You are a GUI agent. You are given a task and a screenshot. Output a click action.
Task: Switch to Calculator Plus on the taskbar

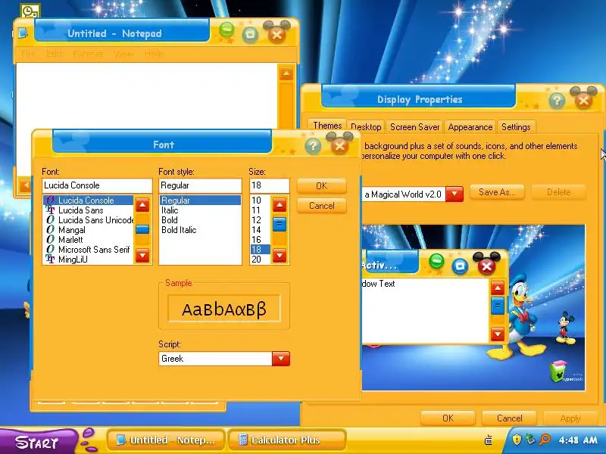[x=287, y=440]
